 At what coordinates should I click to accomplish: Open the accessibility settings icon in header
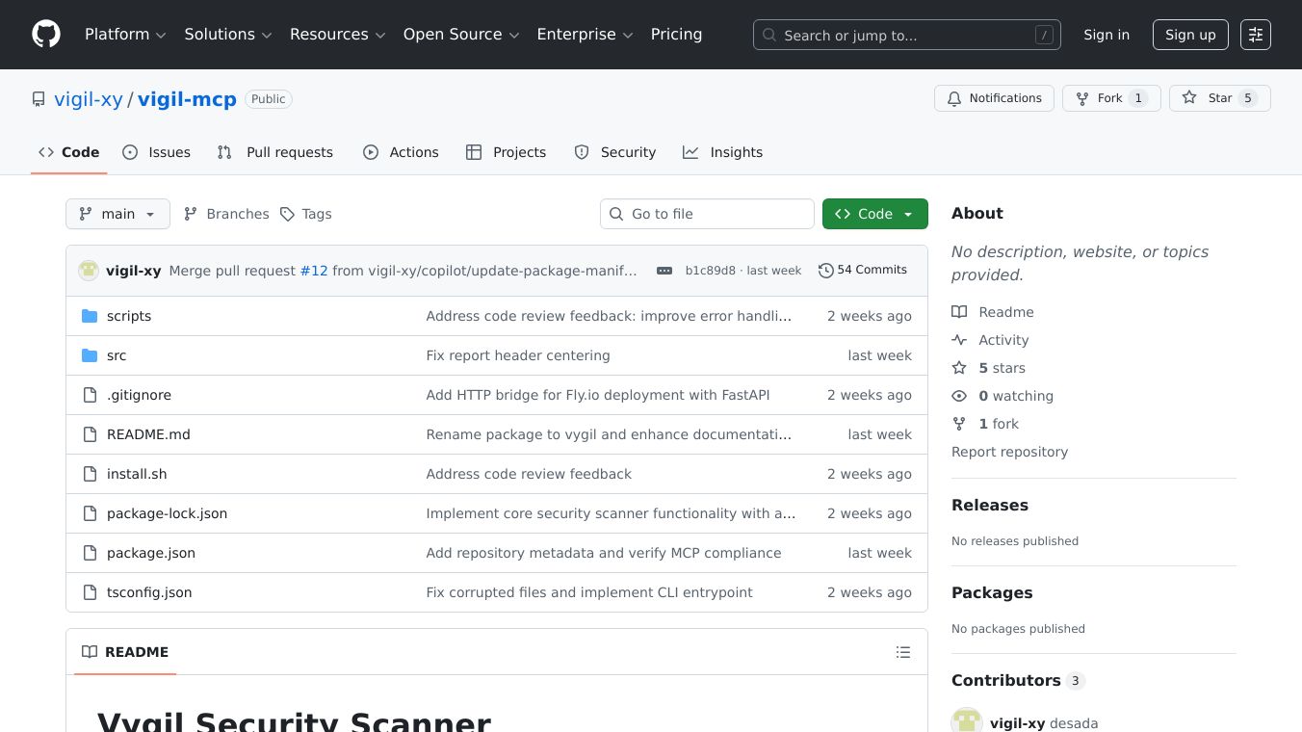1256,35
